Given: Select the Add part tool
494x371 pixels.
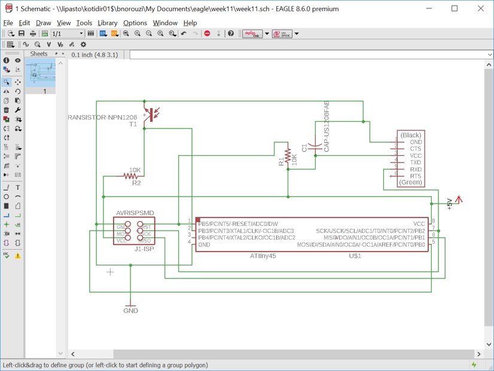Looking at the screenshot, I should (7, 119).
